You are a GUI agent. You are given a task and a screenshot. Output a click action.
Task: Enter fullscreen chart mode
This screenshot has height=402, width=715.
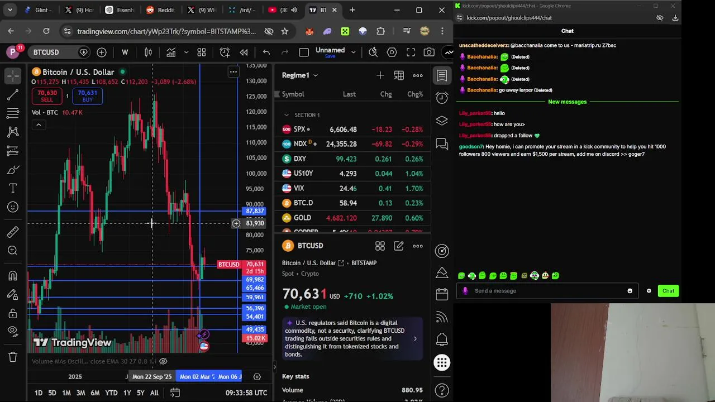click(x=411, y=52)
